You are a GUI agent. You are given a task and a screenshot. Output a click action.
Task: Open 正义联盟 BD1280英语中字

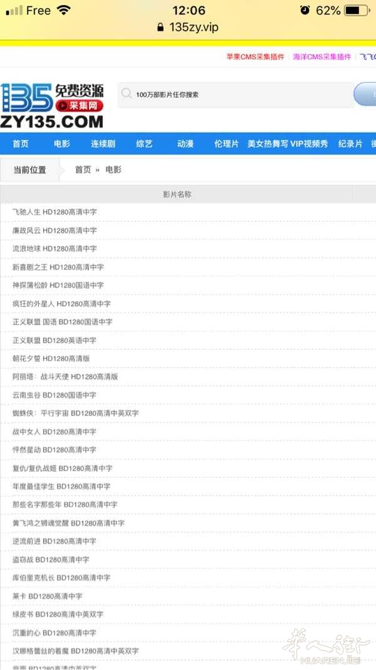[55, 341]
